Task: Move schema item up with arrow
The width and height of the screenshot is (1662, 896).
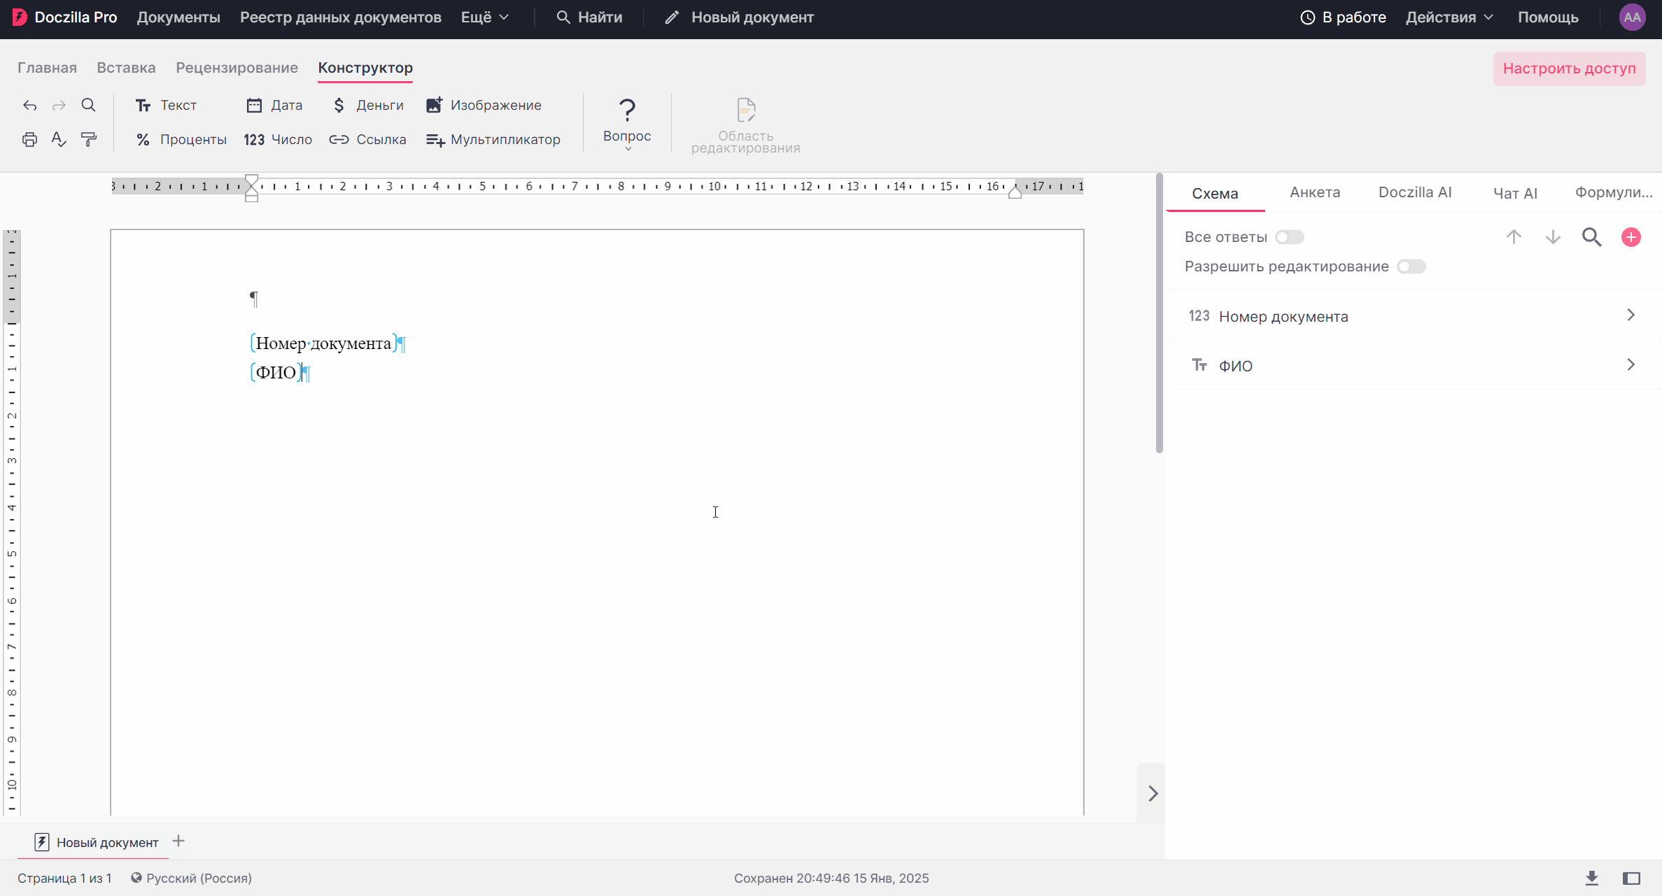Action: point(1514,237)
